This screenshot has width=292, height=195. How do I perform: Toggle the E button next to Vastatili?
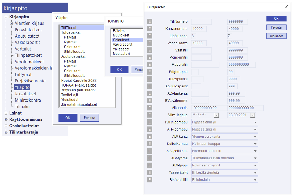pyautogui.click(x=150, y=50)
